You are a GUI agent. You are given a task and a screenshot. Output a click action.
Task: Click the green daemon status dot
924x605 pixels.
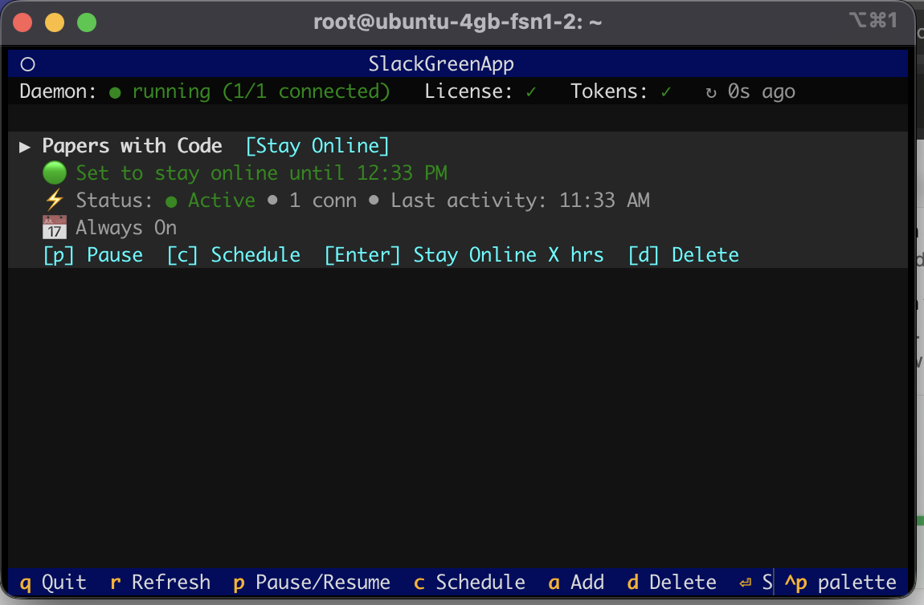(115, 91)
